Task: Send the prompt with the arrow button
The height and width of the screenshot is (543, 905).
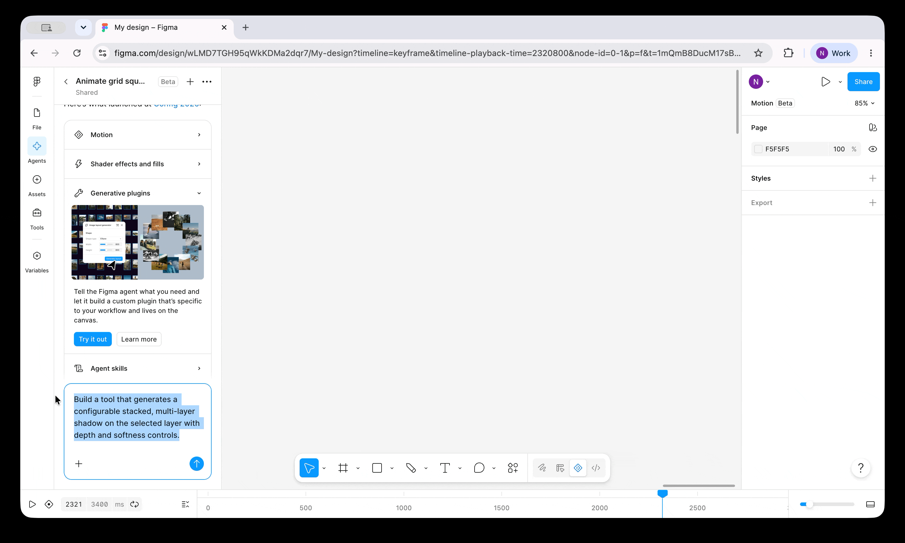Action: coord(196,464)
